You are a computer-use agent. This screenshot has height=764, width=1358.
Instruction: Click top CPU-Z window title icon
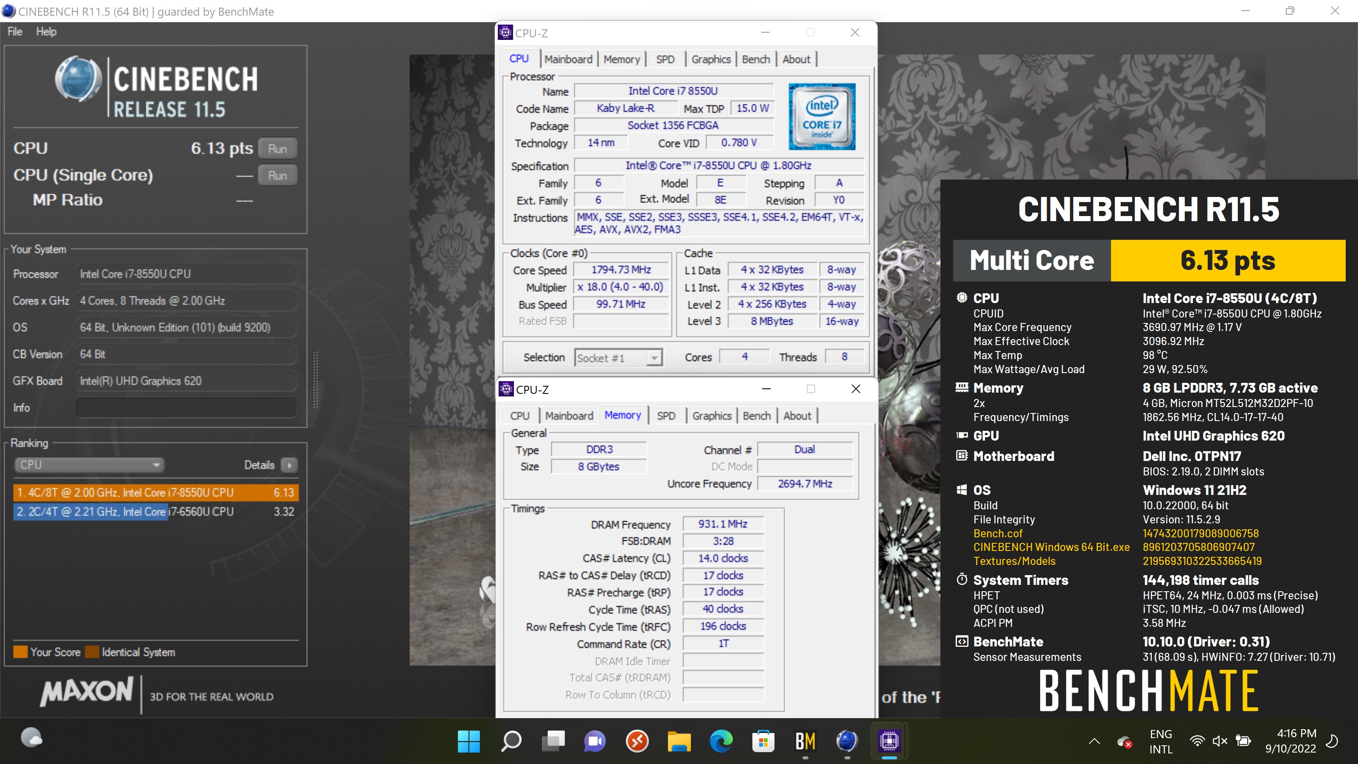tap(505, 33)
